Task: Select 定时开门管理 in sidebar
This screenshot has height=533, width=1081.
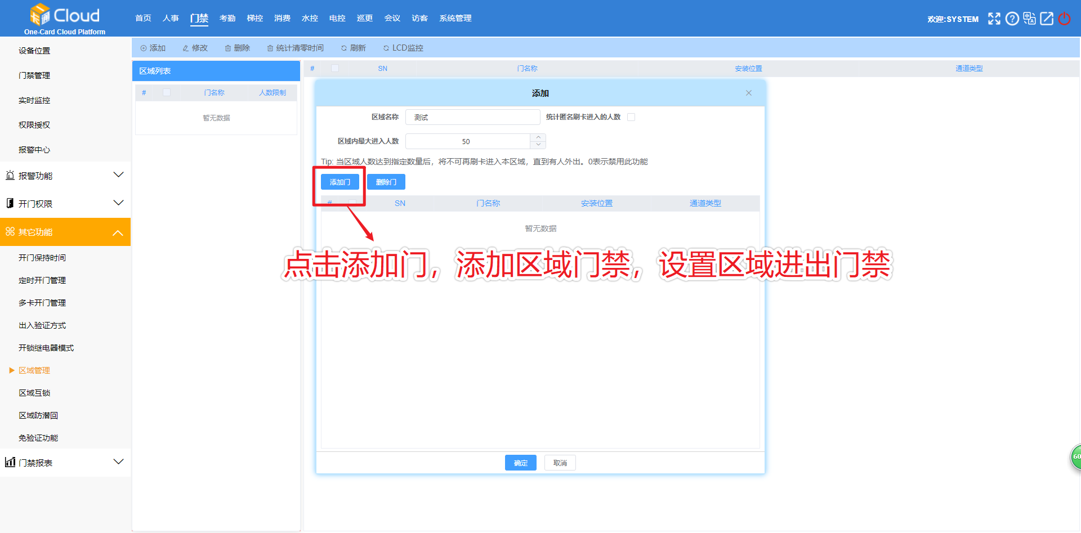Action: (x=42, y=280)
